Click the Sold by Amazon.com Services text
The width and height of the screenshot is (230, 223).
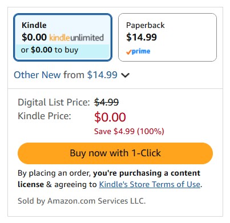tap(82, 201)
